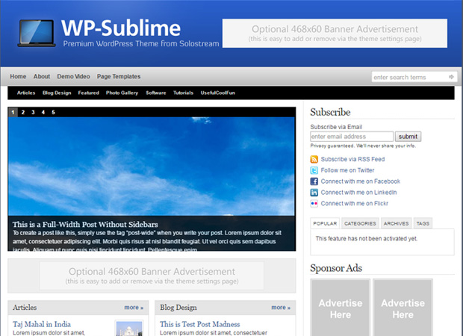Click the sky featured slide image
This screenshot has height=336, width=463.
pos(152,166)
